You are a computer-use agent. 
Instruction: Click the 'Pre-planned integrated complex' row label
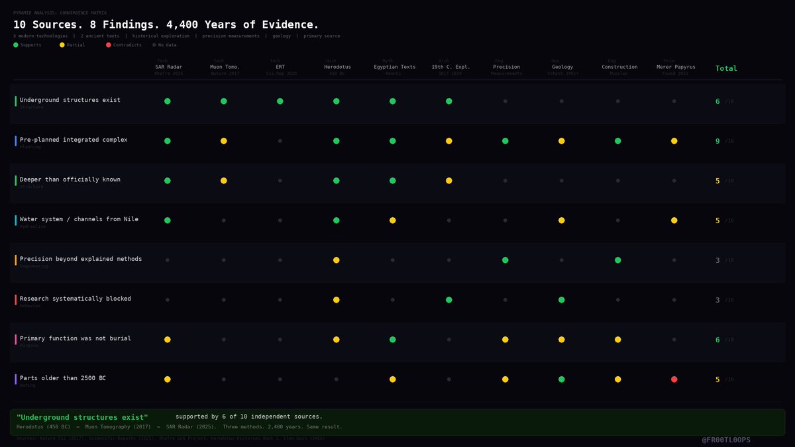[x=74, y=140]
